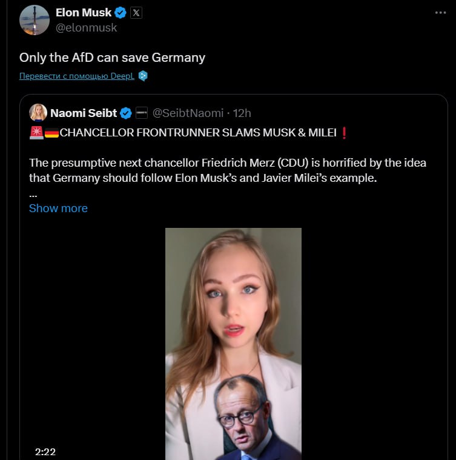Open Naomi Seibt's display name link
The width and height of the screenshot is (456, 460).
coord(84,113)
